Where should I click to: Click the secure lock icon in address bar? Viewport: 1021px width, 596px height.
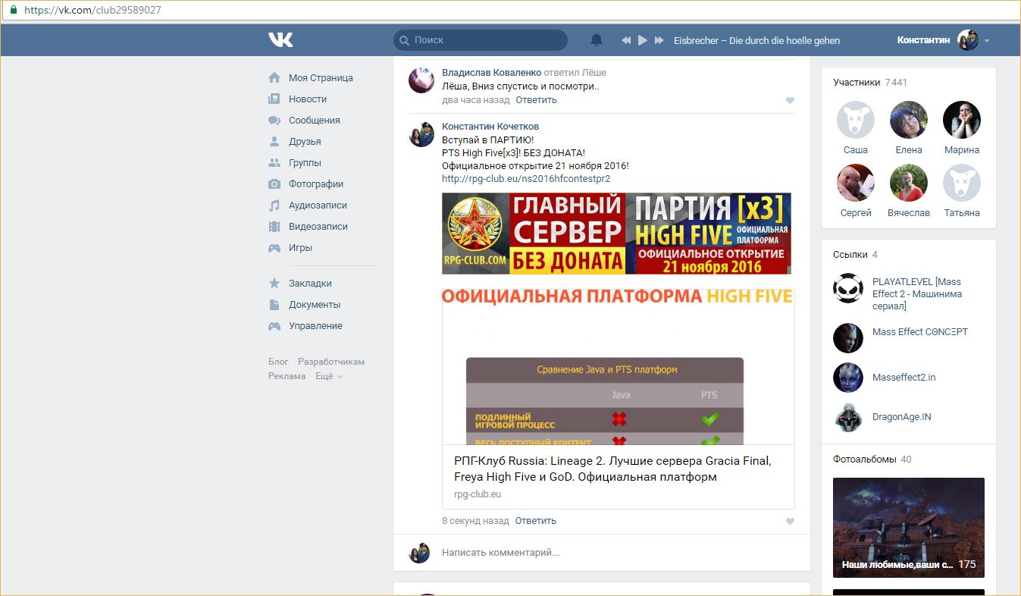tap(13, 11)
